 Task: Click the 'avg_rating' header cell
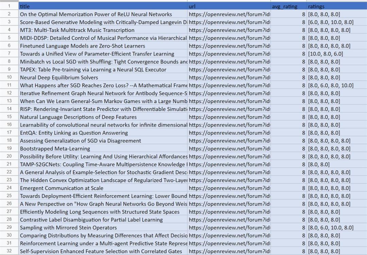tap(289, 6)
